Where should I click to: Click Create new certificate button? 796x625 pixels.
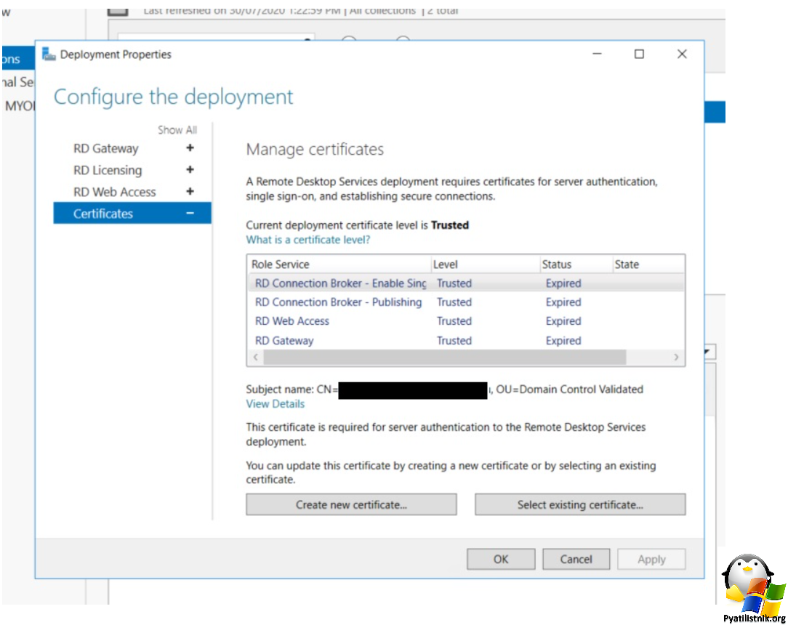click(351, 504)
